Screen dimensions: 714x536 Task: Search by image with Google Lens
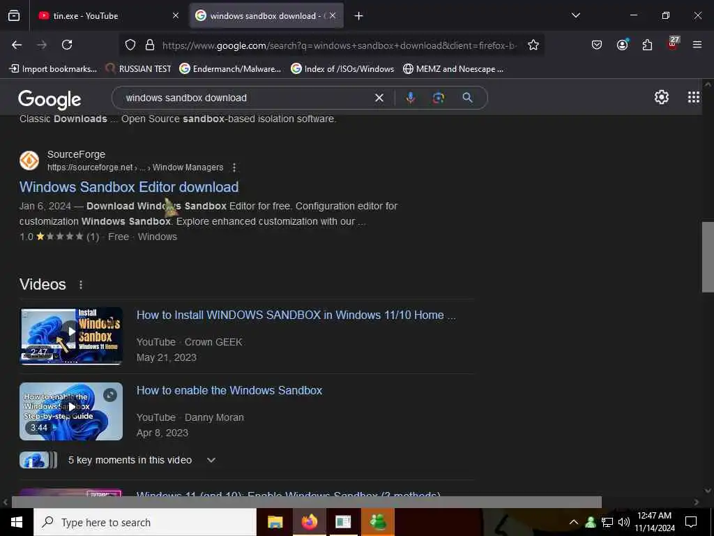pos(439,98)
